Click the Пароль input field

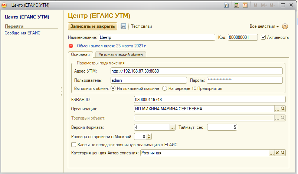point(245,80)
